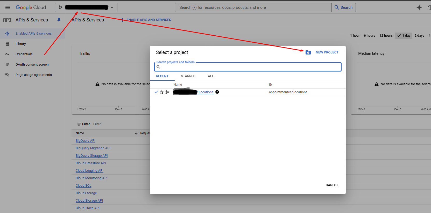Open the main navigation hamburger menu
The image size is (431, 213).
click(x=8, y=7)
